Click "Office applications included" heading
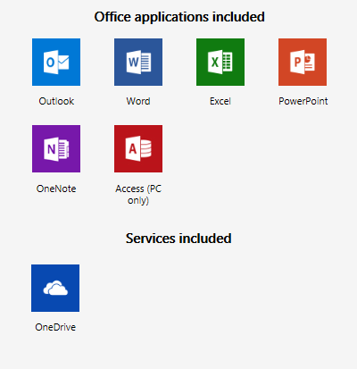The width and height of the screenshot is (357, 369). (179, 17)
